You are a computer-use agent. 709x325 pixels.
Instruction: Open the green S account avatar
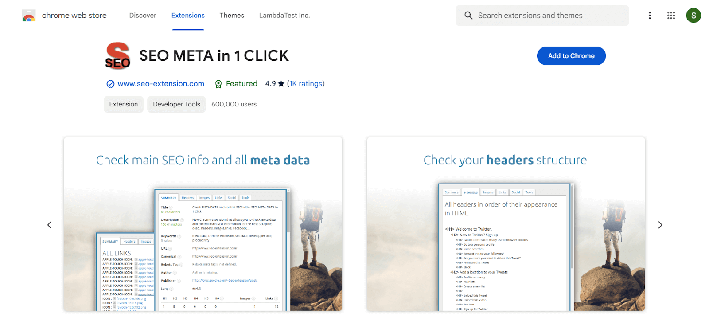(x=693, y=16)
